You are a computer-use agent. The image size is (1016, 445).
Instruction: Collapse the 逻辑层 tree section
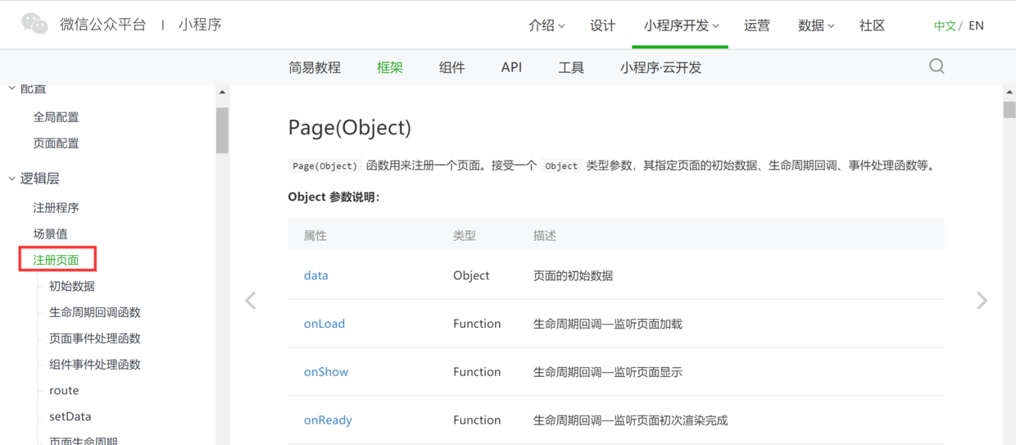[x=12, y=178]
